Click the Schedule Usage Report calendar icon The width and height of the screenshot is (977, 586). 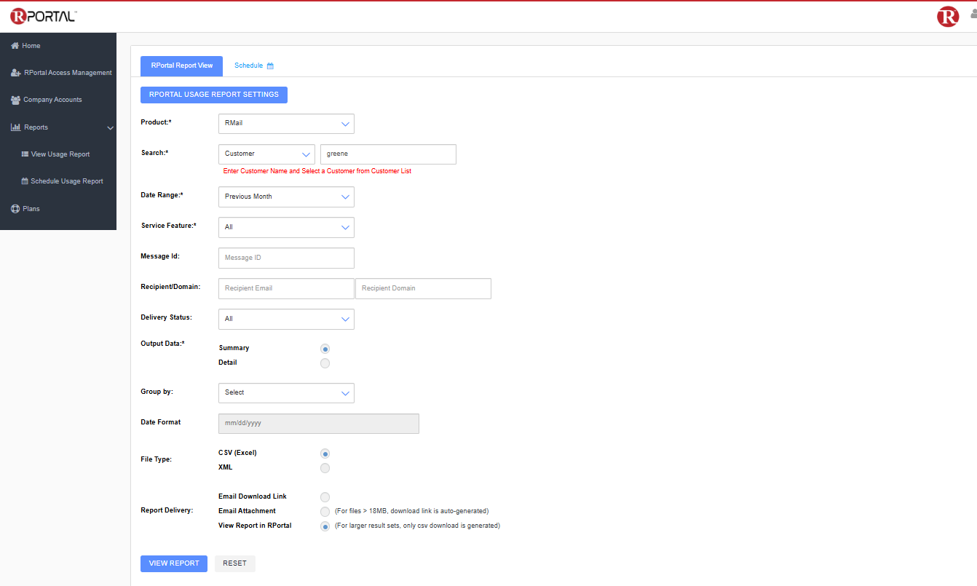tap(25, 181)
